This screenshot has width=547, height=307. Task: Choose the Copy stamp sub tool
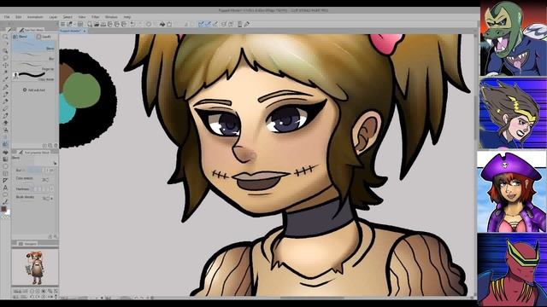point(34,77)
